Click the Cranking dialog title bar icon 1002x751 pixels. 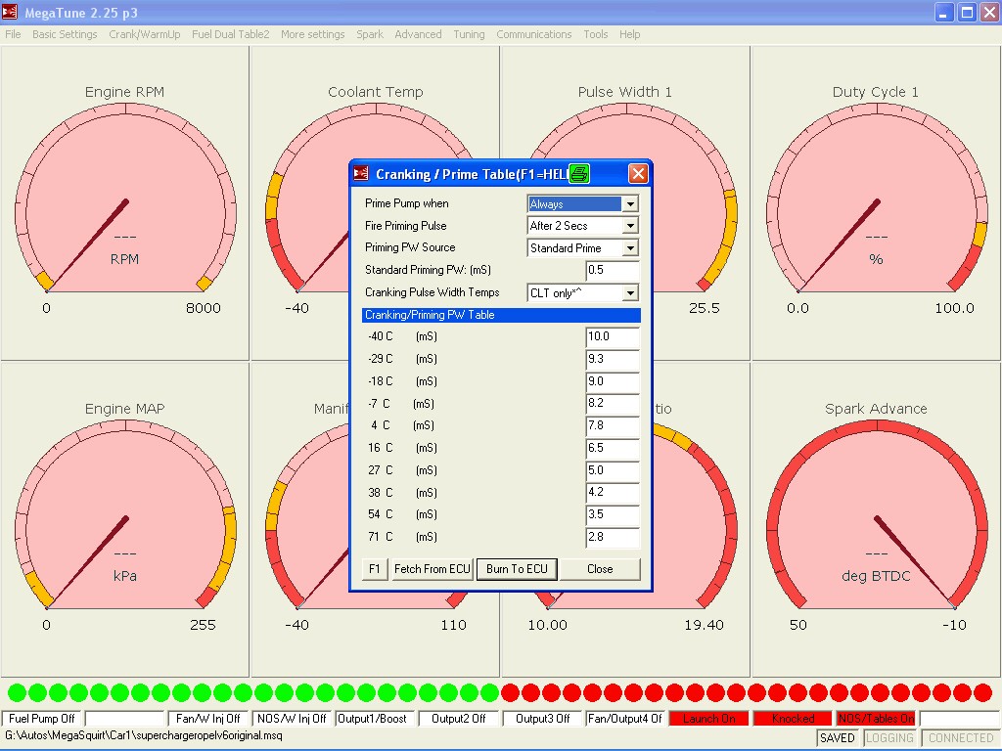[x=361, y=174]
